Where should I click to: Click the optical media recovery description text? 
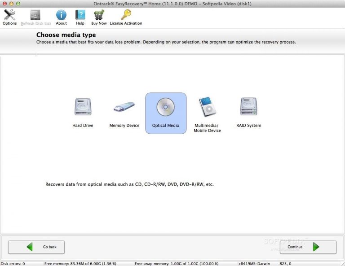(129, 184)
